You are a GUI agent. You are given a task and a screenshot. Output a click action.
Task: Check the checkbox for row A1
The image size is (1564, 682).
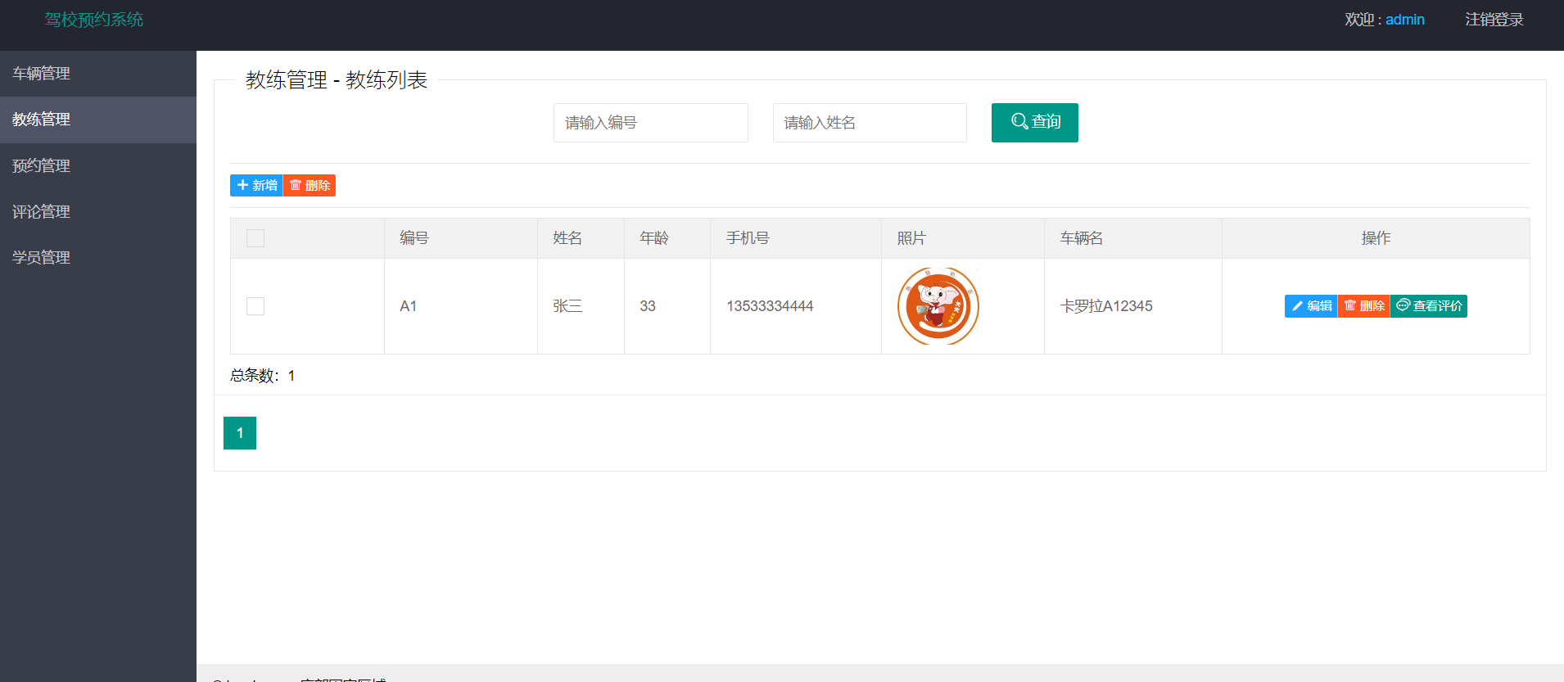(x=255, y=306)
